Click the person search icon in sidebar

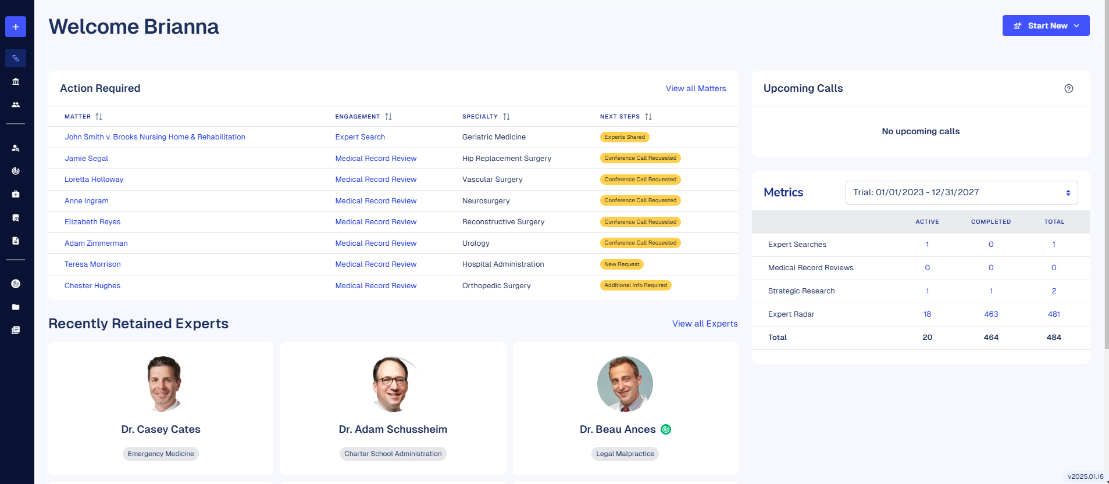tap(16, 148)
